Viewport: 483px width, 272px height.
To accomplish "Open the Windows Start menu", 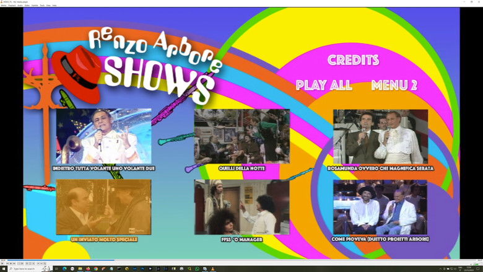I will point(2,269).
